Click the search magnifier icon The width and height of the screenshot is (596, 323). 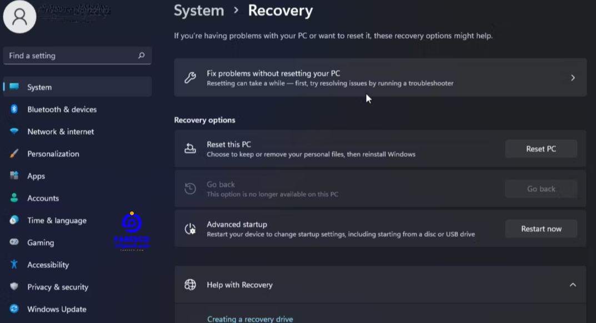click(142, 55)
